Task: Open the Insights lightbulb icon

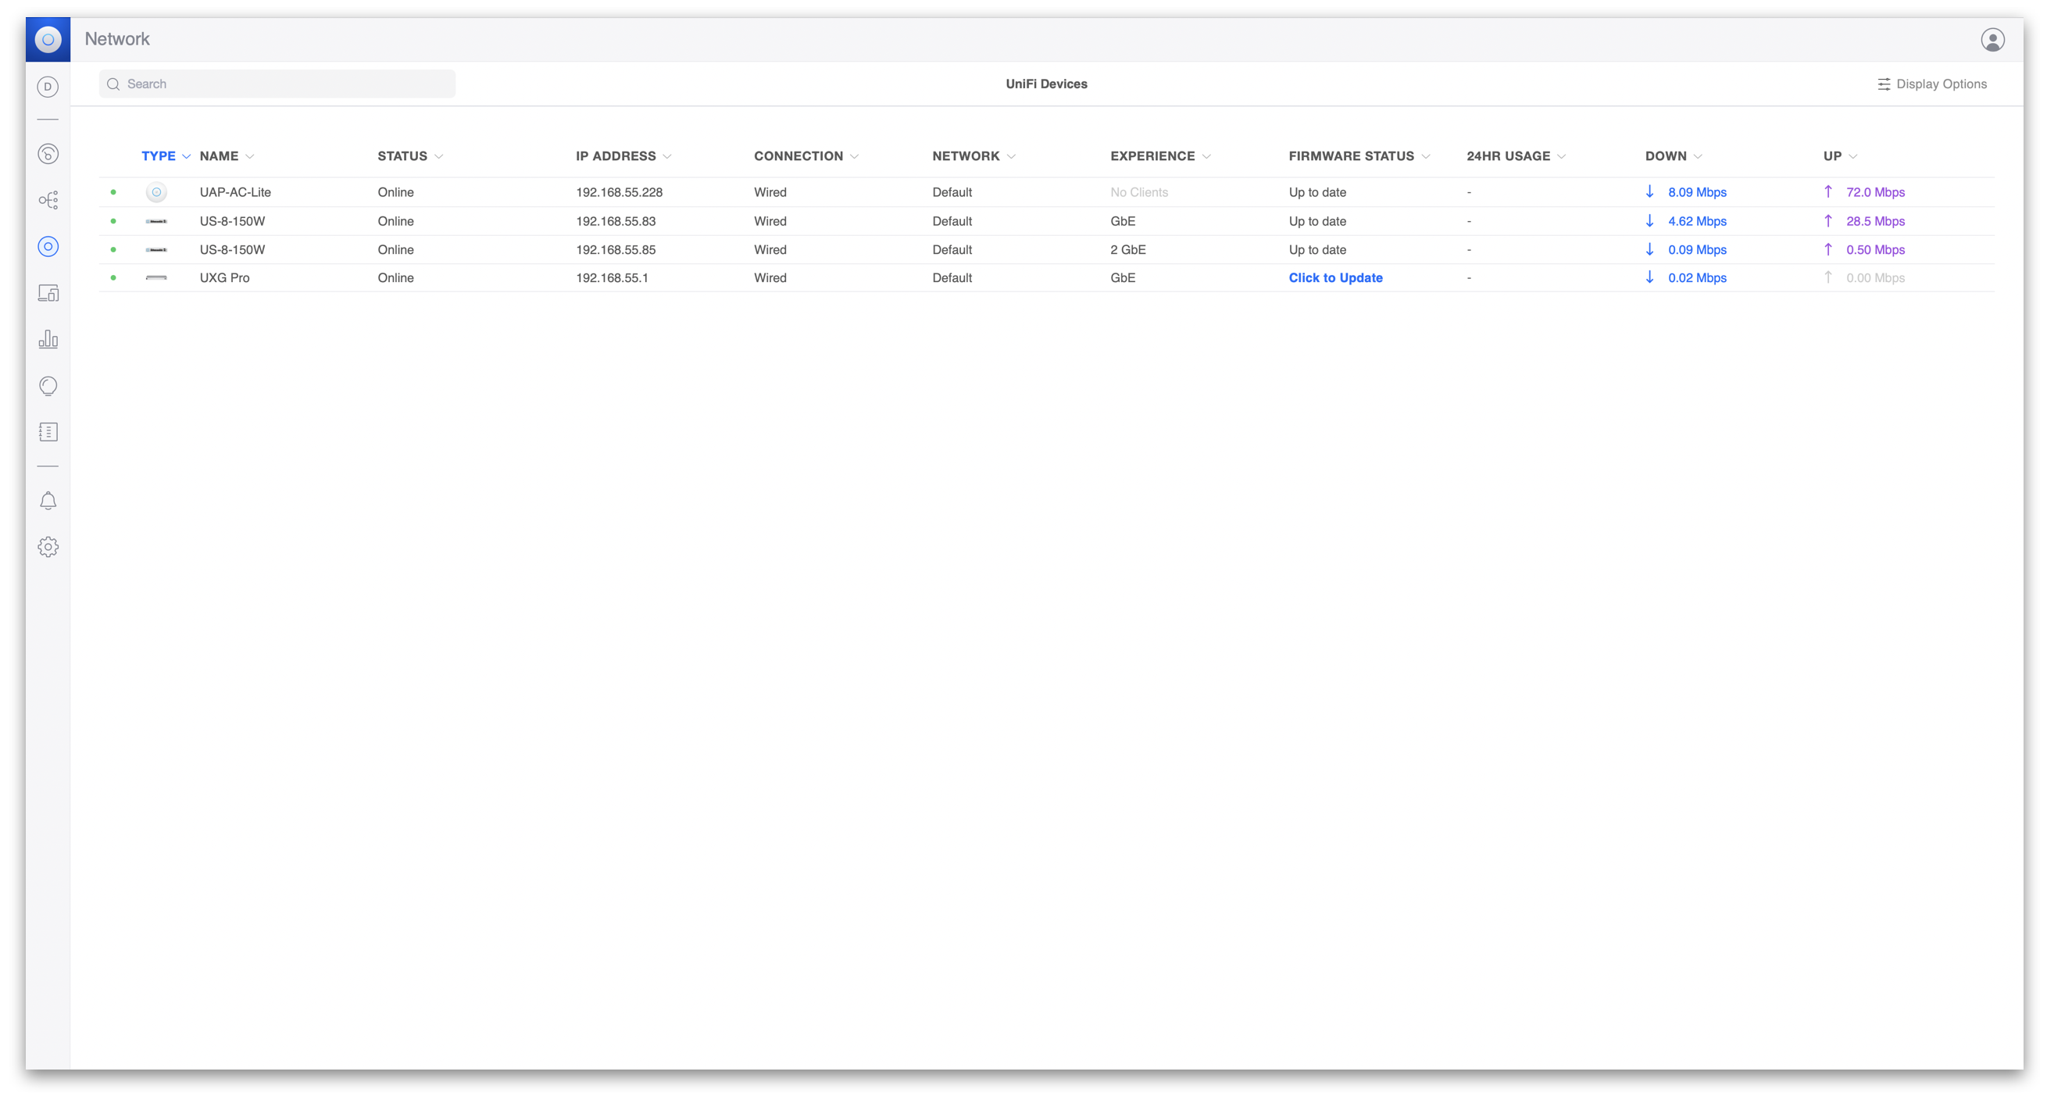Action: tap(48, 385)
